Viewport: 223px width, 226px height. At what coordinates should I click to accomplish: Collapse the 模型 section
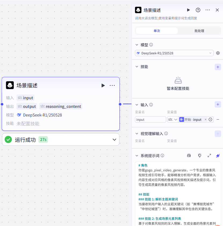tap(137, 45)
